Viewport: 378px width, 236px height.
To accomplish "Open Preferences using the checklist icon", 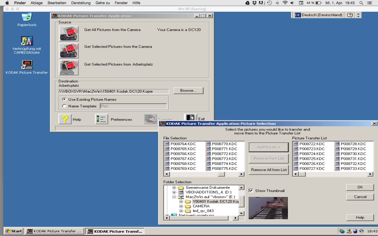I will pyautogui.click(x=101, y=119).
